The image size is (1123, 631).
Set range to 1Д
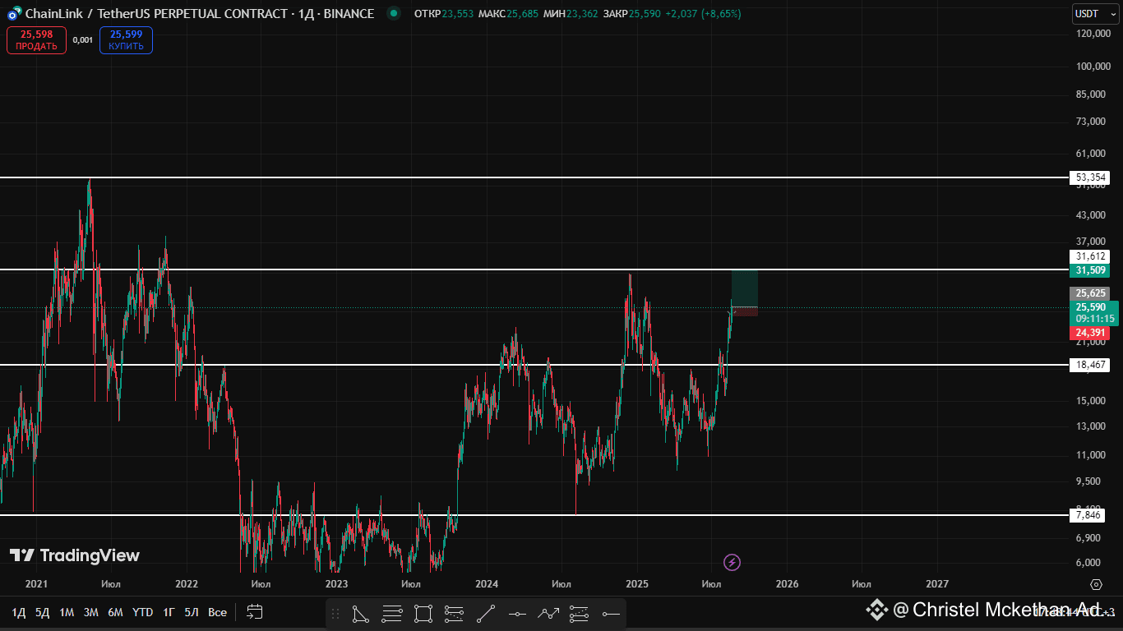click(19, 612)
